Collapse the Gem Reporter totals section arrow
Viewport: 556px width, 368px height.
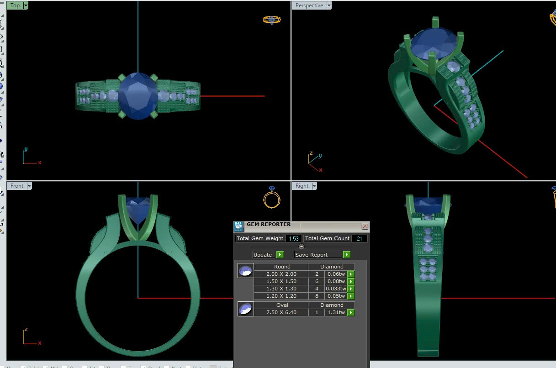[301, 247]
